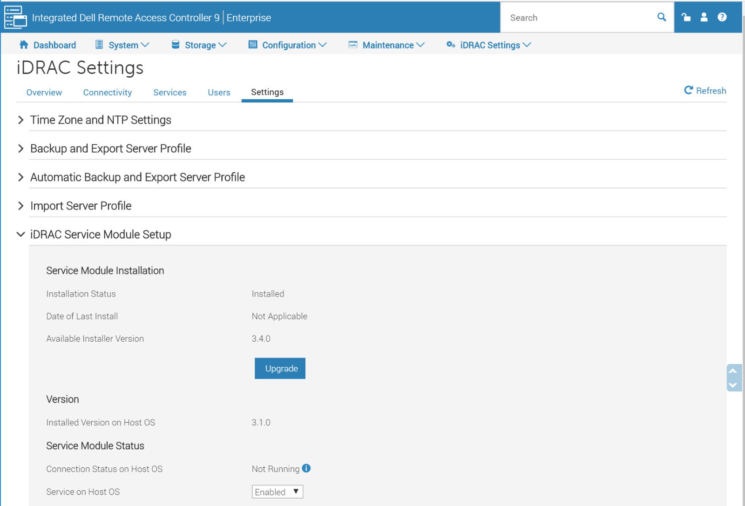Click the storage stack icon in navigation
Screen dimensions: 745x506
(x=175, y=44)
